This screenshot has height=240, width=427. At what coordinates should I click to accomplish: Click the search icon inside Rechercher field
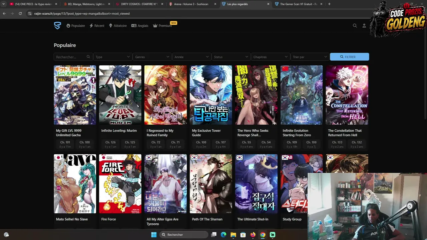(x=88, y=57)
